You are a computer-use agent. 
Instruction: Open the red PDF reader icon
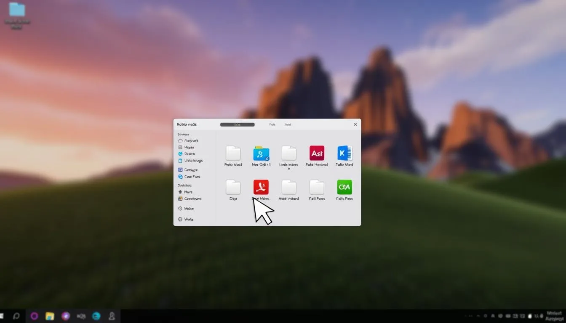(x=261, y=187)
